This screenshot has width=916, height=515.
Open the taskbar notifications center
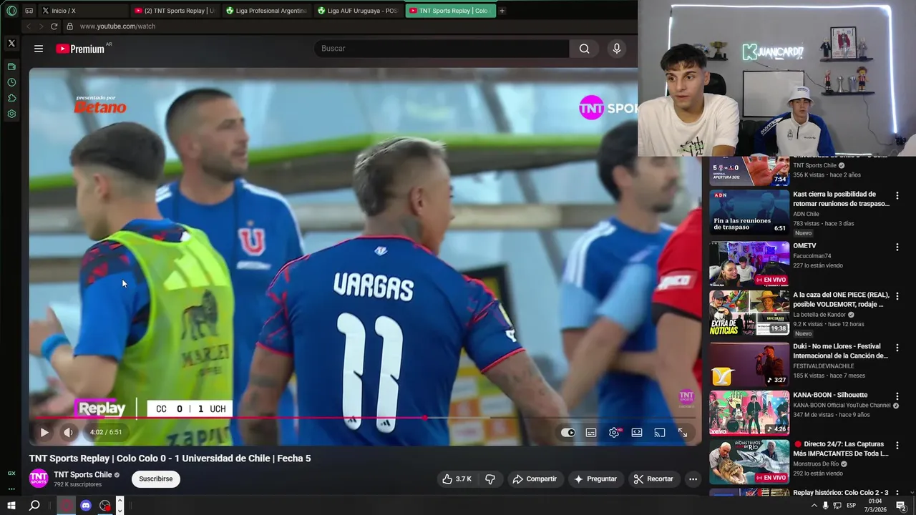click(901, 506)
